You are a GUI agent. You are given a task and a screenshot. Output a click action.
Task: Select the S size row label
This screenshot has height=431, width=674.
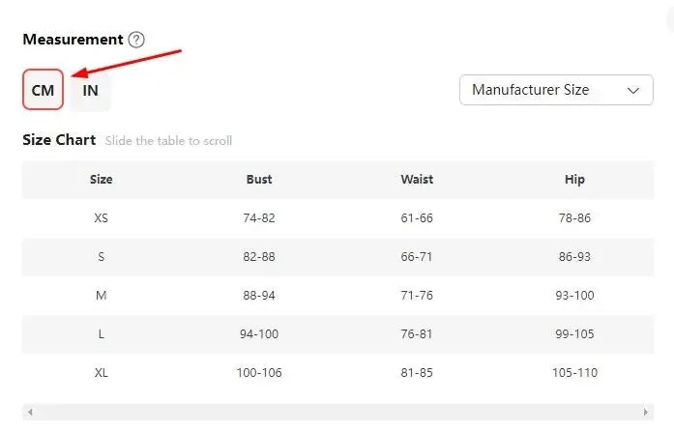pyautogui.click(x=101, y=256)
